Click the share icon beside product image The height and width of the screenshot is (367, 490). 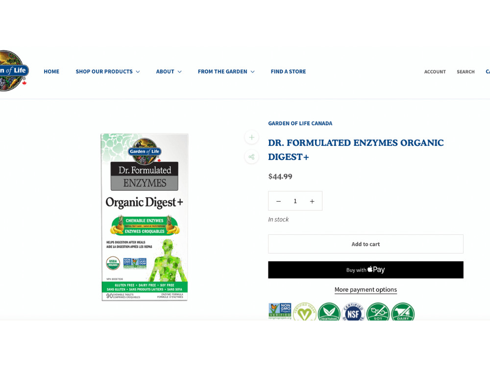tap(251, 157)
